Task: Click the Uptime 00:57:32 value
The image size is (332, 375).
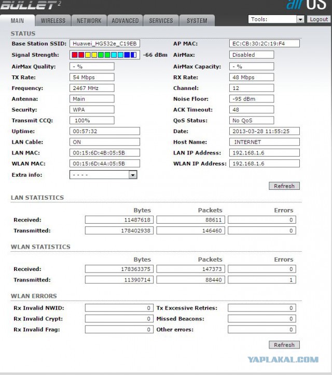Action: (104, 131)
